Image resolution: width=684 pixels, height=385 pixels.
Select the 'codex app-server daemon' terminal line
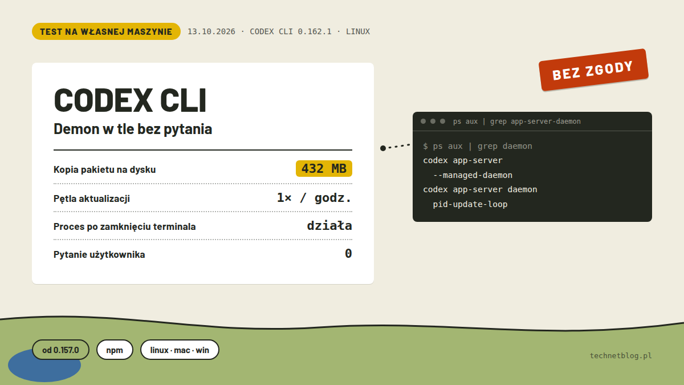tap(480, 189)
